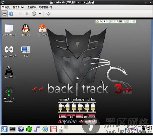Open the KDE K menu
153x136 pixels.
[4, 129]
